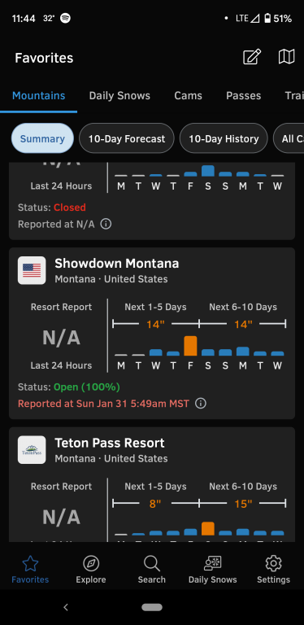Open Explore compass in bottom navigation

tap(91, 570)
